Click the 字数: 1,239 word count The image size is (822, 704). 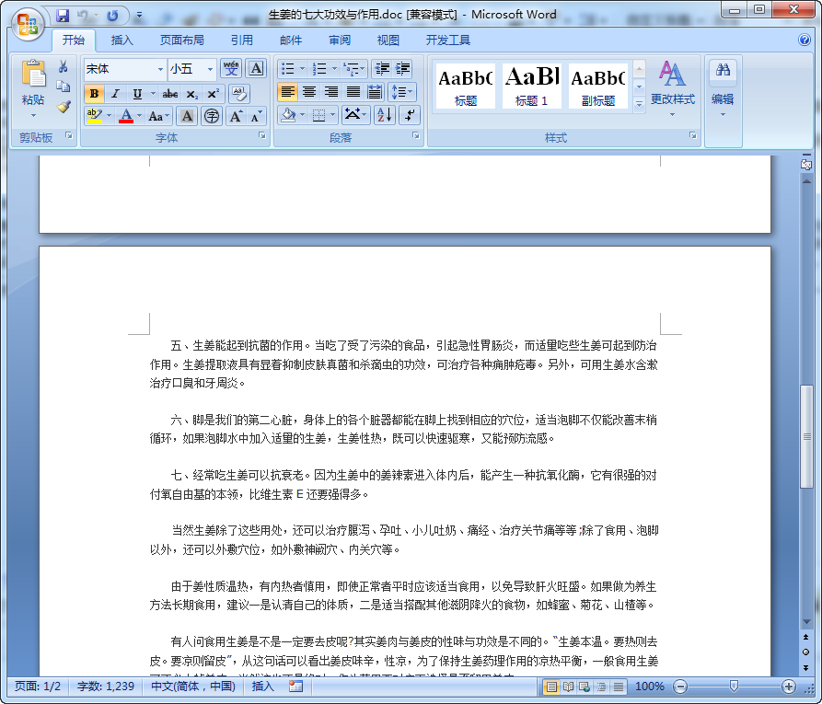[105, 687]
